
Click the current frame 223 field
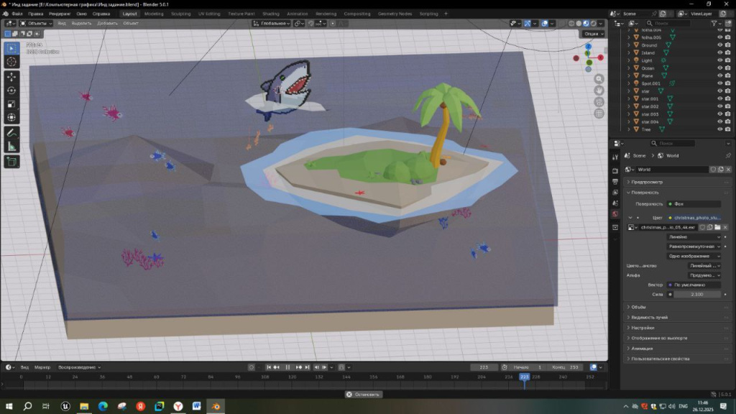pos(484,367)
